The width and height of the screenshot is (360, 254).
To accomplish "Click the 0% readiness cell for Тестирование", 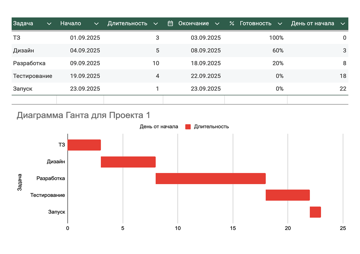I will click(280, 76).
